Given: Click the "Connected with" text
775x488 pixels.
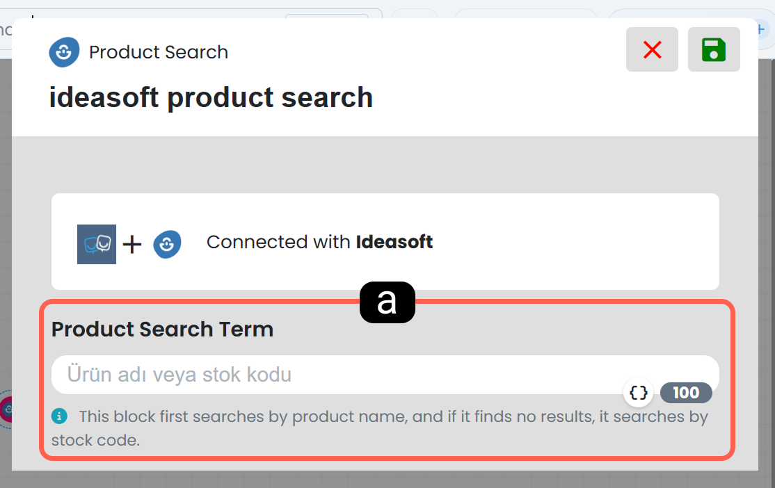Looking at the screenshot, I should (x=278, y=242).
